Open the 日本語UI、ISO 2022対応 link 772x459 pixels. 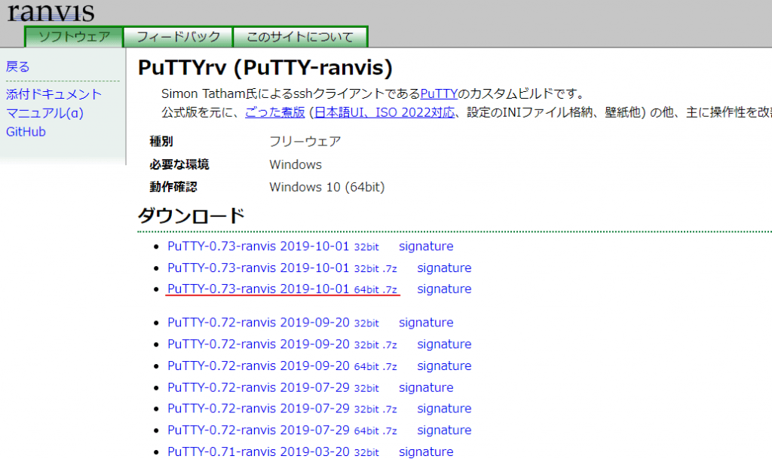[x=384, y=112]
